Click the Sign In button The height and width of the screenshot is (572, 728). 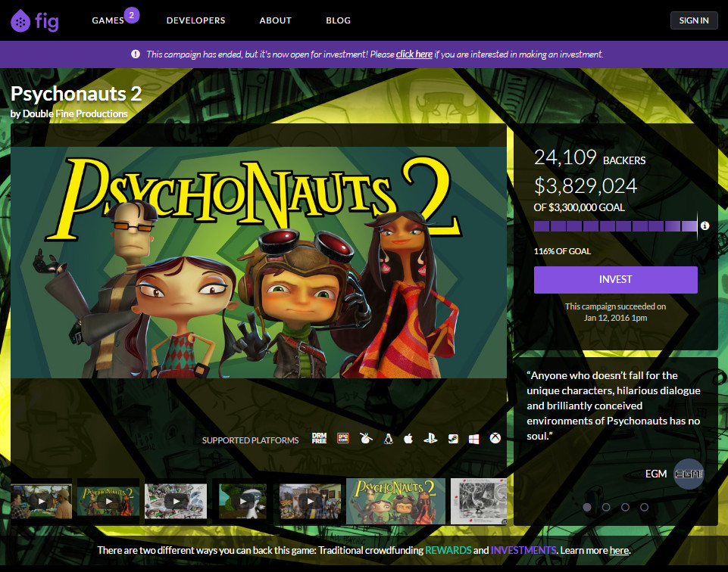(694, 20)
